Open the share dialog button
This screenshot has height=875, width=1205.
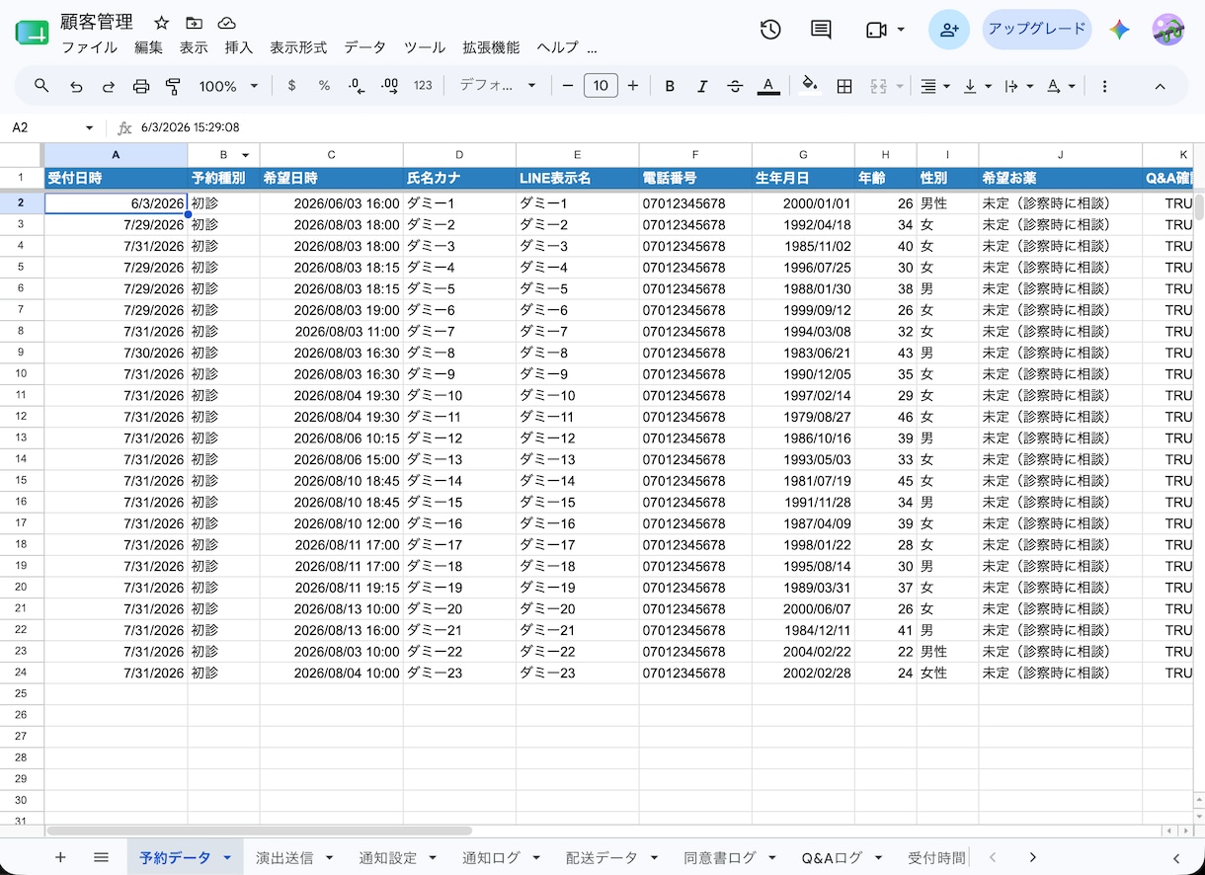949,30
